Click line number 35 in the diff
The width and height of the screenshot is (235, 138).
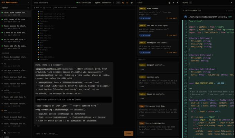coord(186,117)
